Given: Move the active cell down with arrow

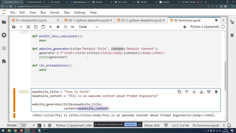Looking at the screenshot, I should pos(194,92).
